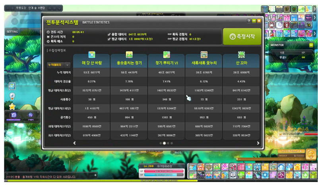Image resolution: width=318 pixels, height=185 pixels.
Task: Click the pink character HP bar
Action: [x=164, y=171]
